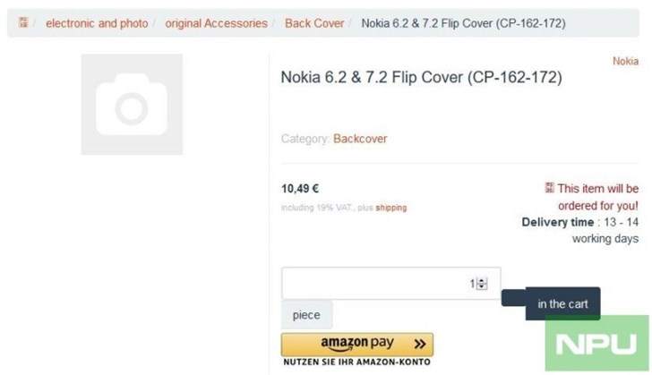652x375 pixels.
Task: Pay with the Amazon Pay button
Action: (356, 344)
